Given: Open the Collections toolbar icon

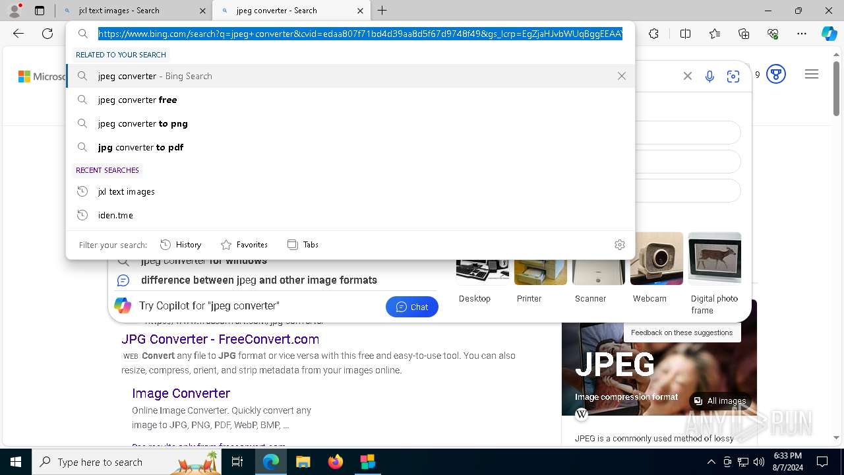Looking at the screenshot, I should (x=744, y=34).
